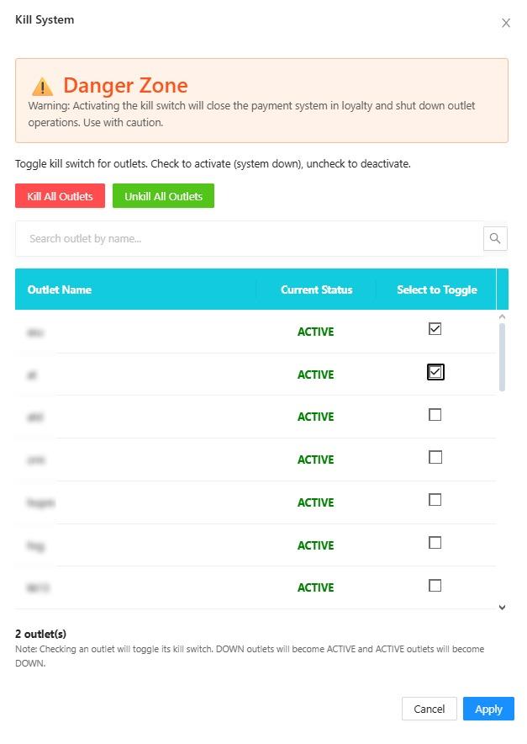Check the fourth outlet's toggle checkbox
The image size is (527, 744).
click(x=435, y=457)
